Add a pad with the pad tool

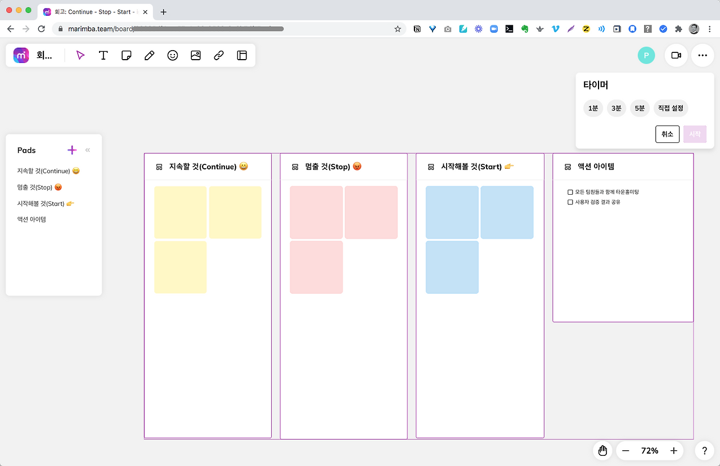coord(242,55)
